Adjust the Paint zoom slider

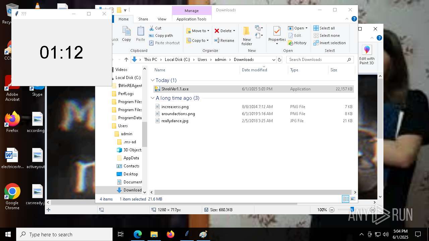(352, 210)
